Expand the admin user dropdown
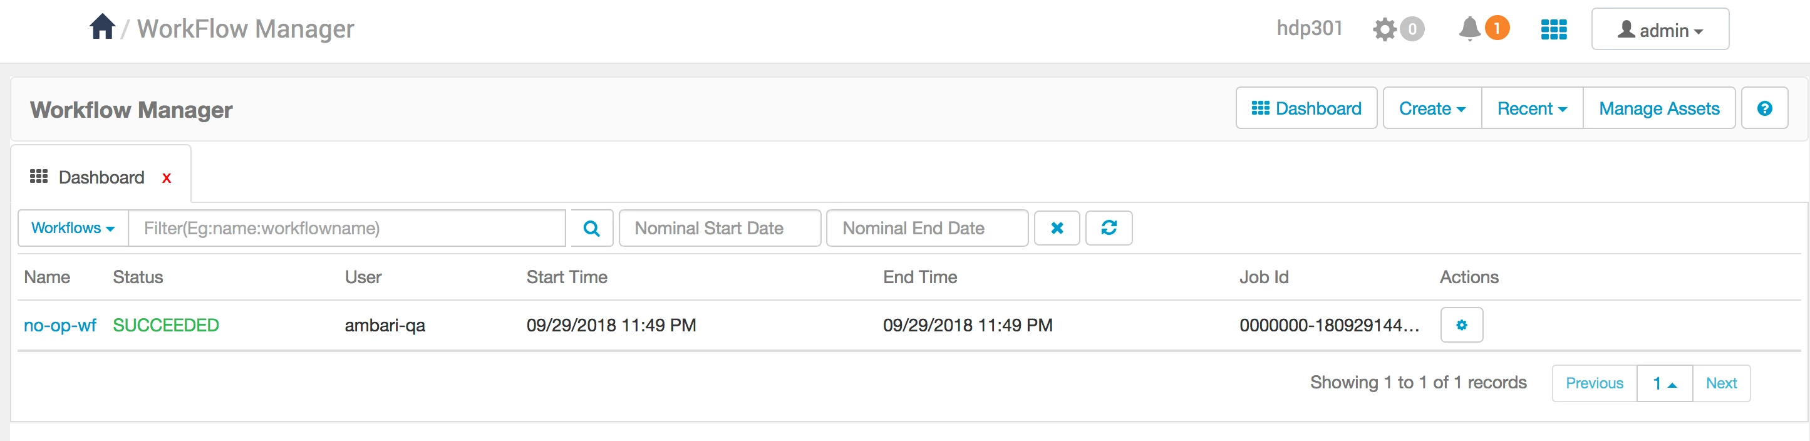This screenshot has width=1810, height=441. pyautogui.click(x=1660, y=29)
